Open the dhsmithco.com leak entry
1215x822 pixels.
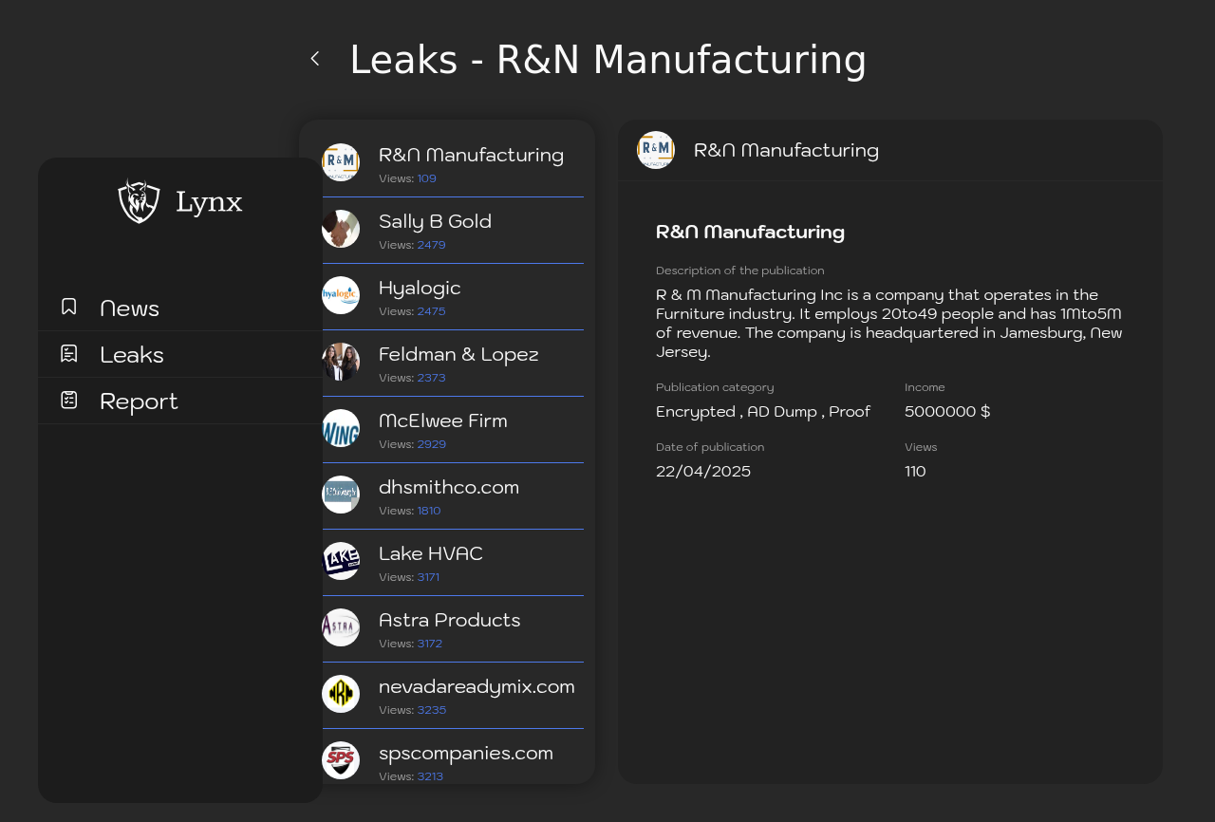(453, 496)
